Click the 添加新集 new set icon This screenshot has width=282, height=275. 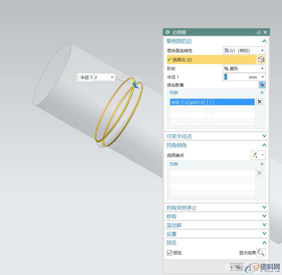tap(262, 85)
